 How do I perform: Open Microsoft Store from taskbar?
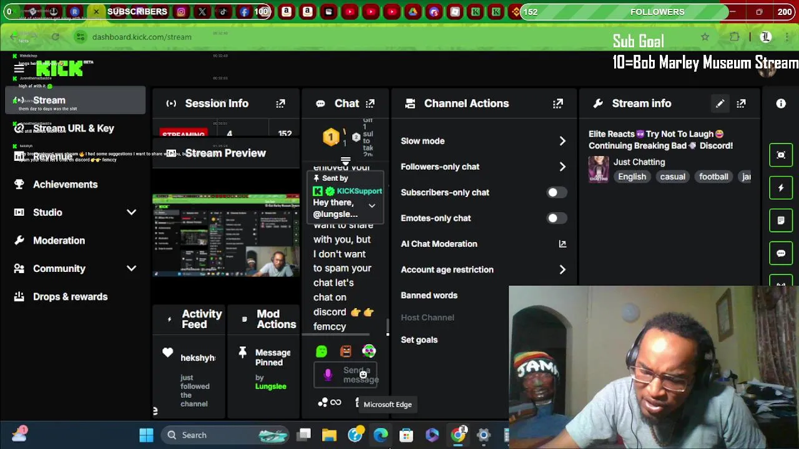point(406,435)
